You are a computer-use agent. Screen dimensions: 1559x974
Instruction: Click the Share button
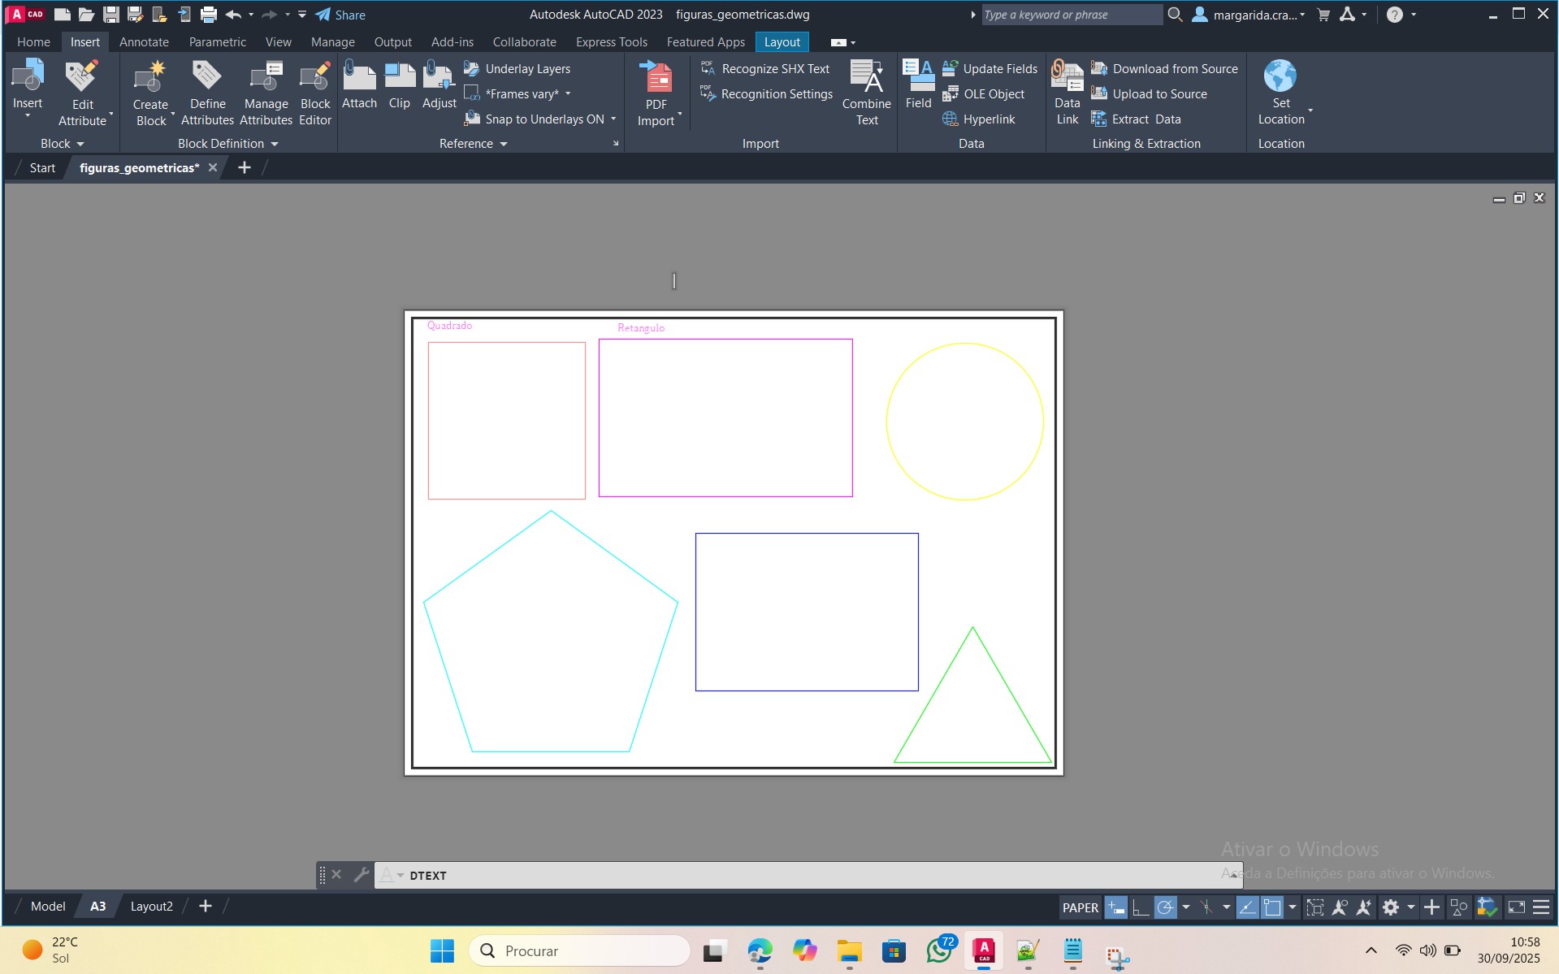(340, 15)
